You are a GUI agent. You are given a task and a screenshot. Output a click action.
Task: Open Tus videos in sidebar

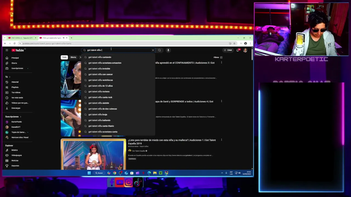16,92
